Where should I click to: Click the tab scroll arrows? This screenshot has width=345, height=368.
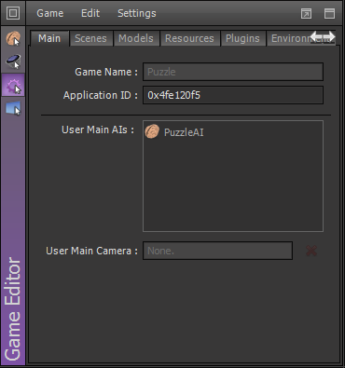[323, 37]
